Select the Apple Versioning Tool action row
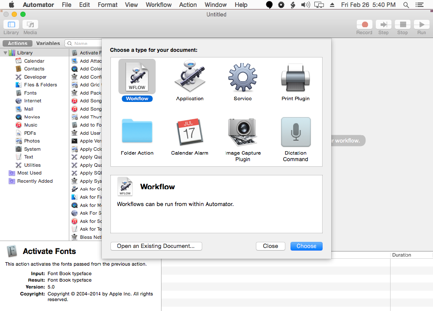This screenshot has width=433, height=311. [86, 141]
